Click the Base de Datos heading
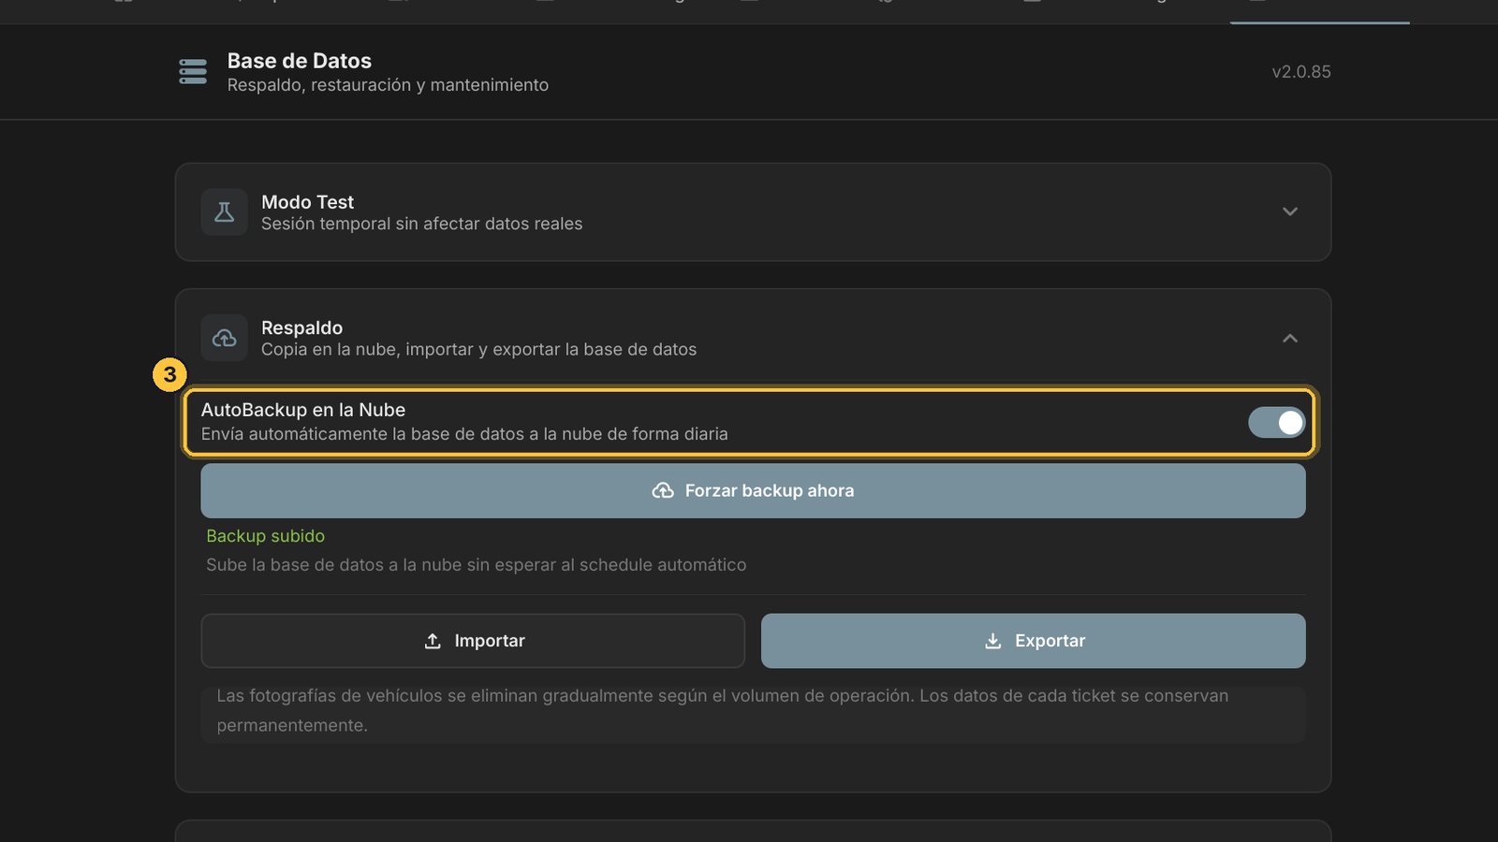The height and width of the screenshot is (842, 1498). pyautogui.click(x=300, y=61)
